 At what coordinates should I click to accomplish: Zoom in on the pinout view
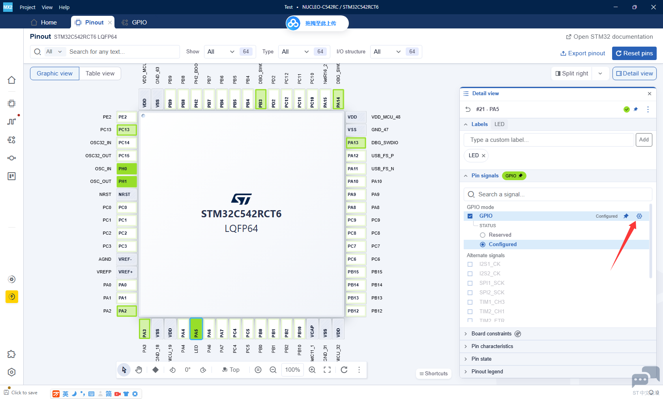click(312, 370)
